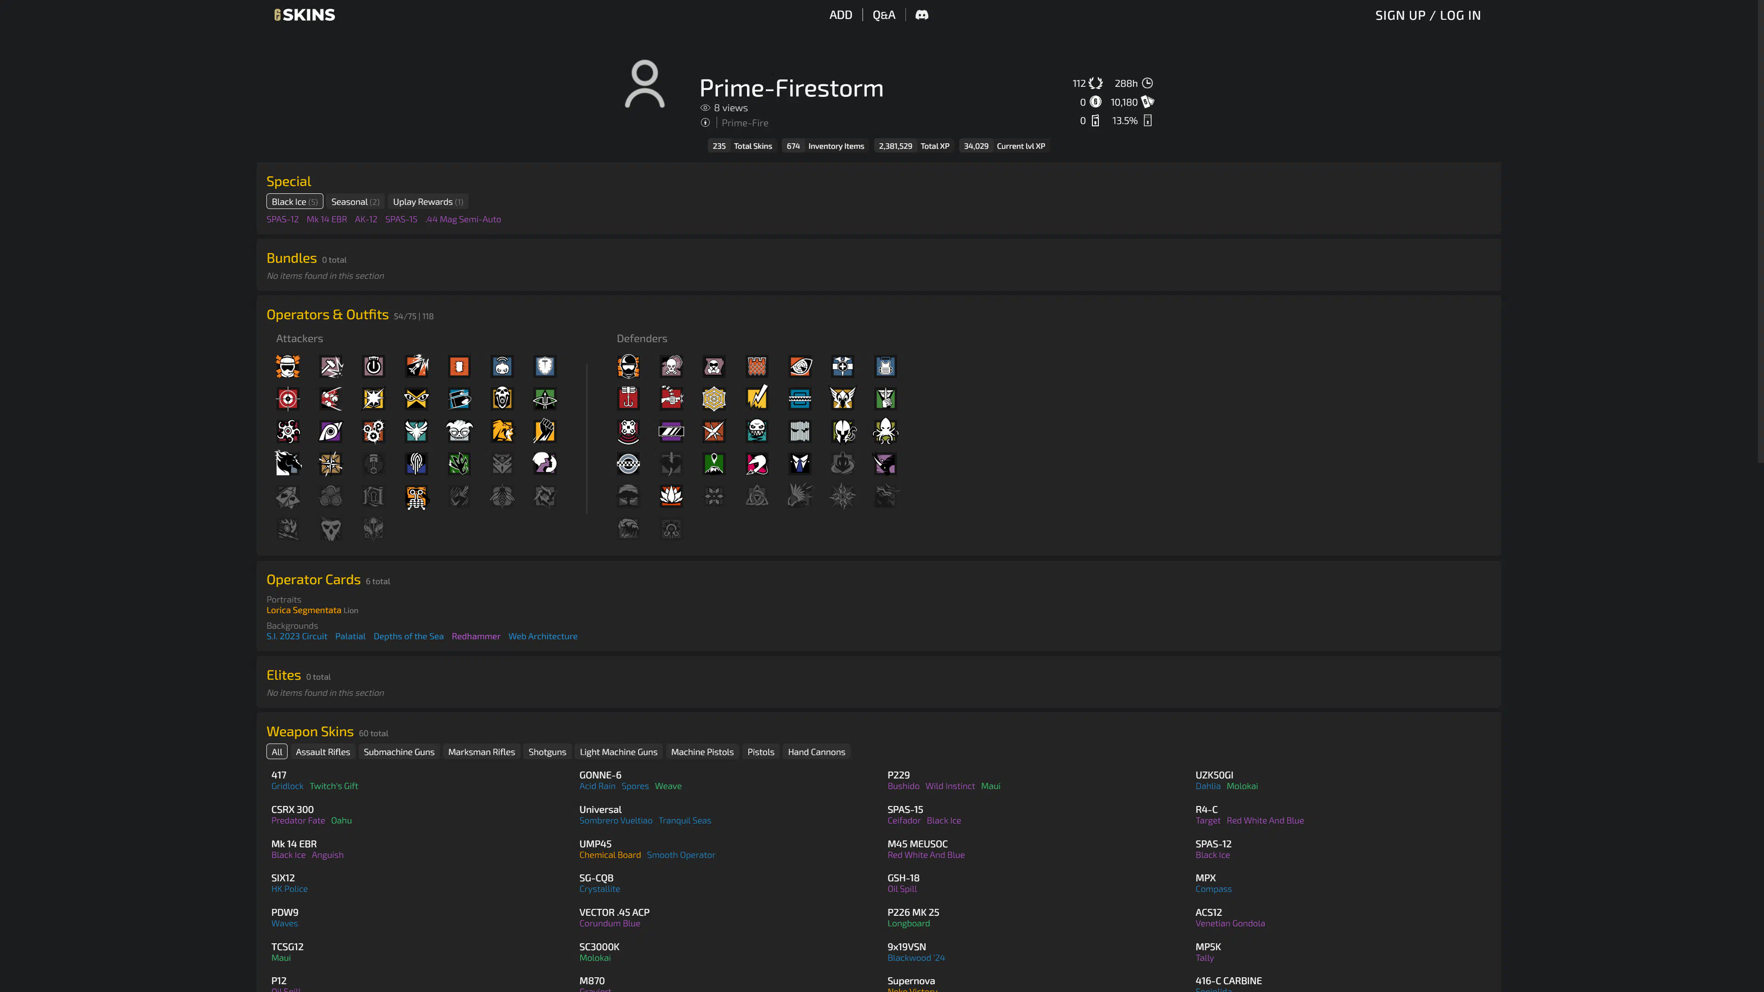Select the Maverick horse icon
Viewport: 1764px width, 992px height.
(288, 463)
